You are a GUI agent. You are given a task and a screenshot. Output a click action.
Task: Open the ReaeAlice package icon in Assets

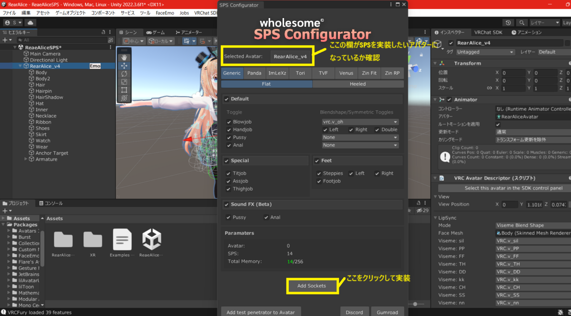[x=151, y=240]
